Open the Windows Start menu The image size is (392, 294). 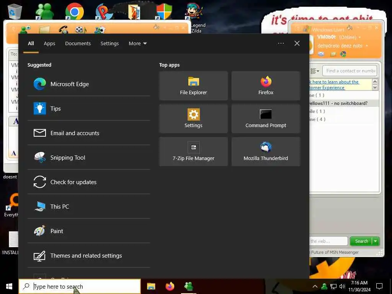pos(9,286)
